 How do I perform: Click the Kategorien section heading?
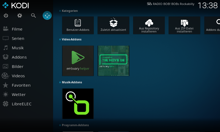tap(70, 11)
